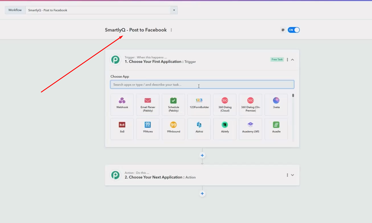Screen dimensions: 372x223
Task: Click the Free Task badge
Action: point(277,59)
